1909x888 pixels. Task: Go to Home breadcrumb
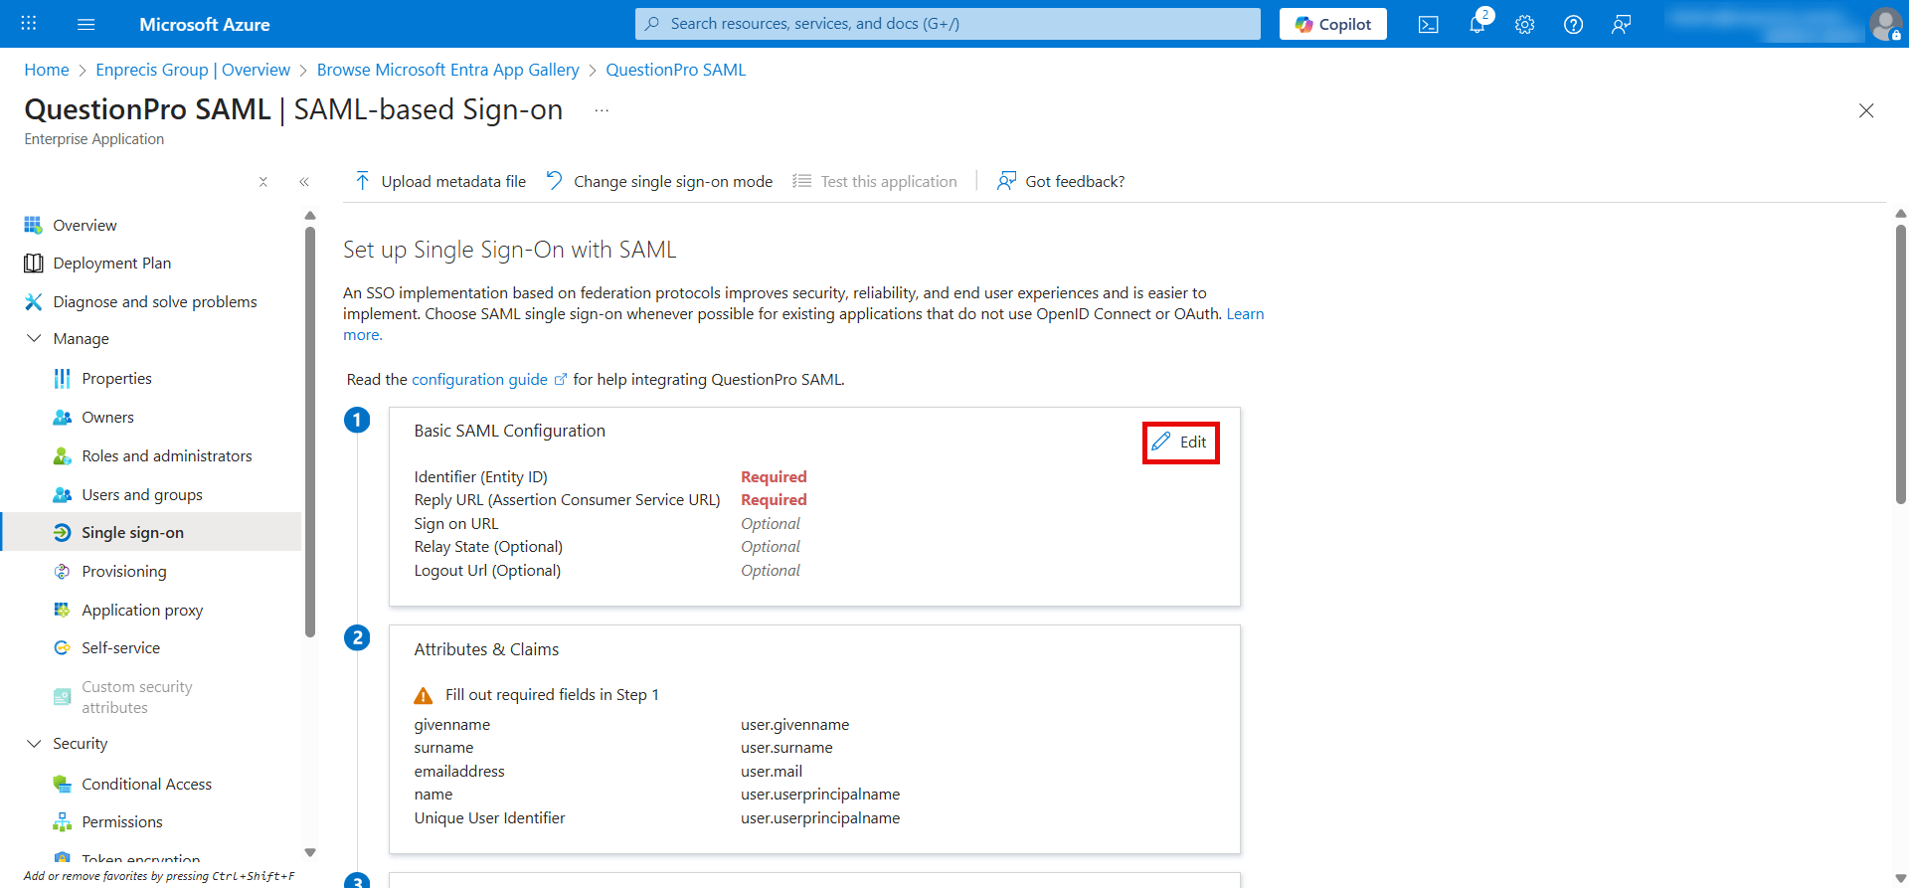tap(47, 70)
